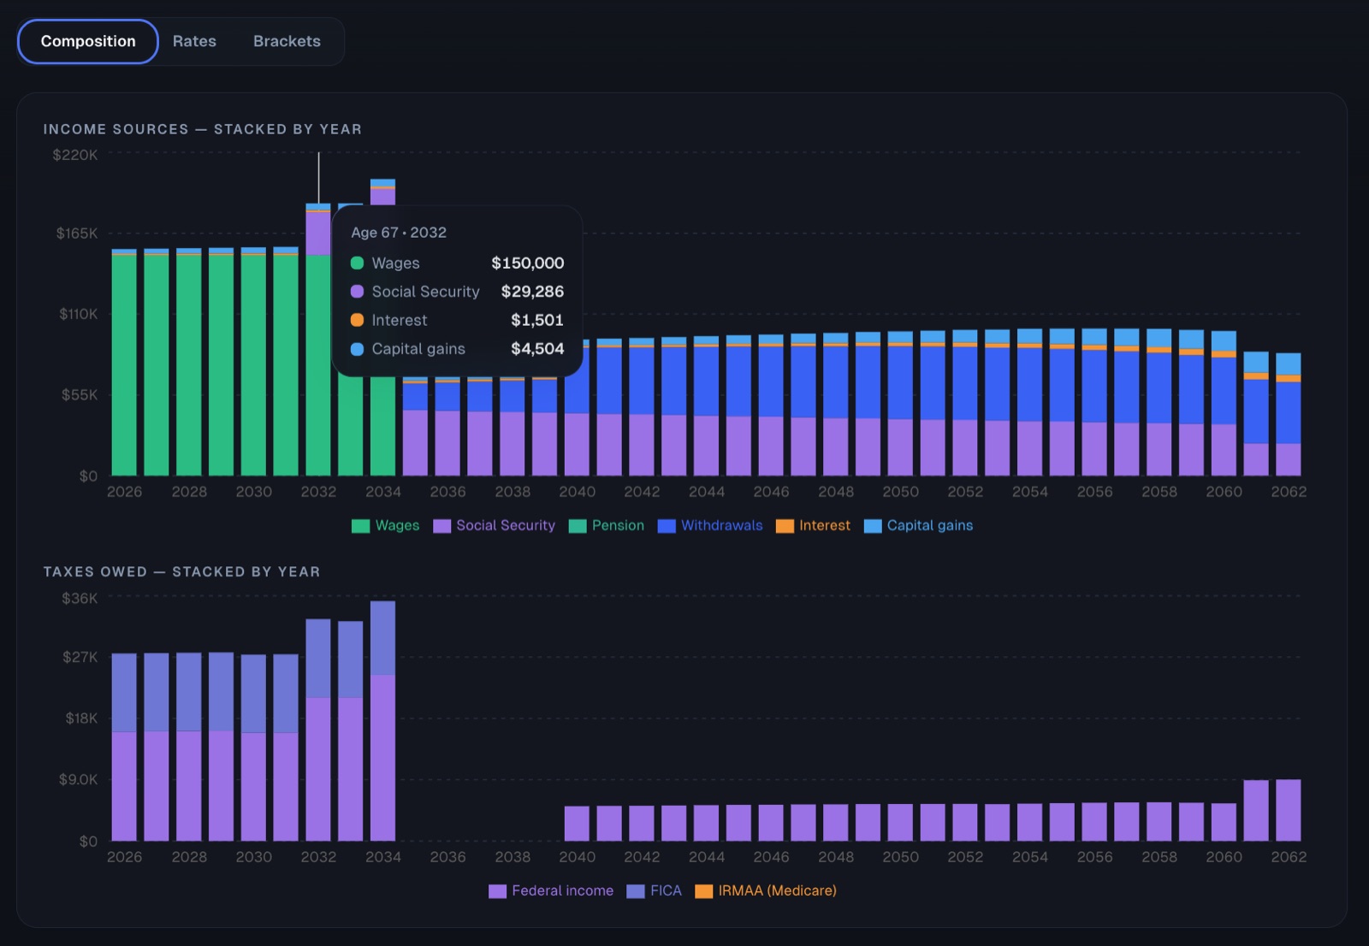Toggle FICA series in taxes legend
The image size is (1369, 946).
click(x=655, y=890)
